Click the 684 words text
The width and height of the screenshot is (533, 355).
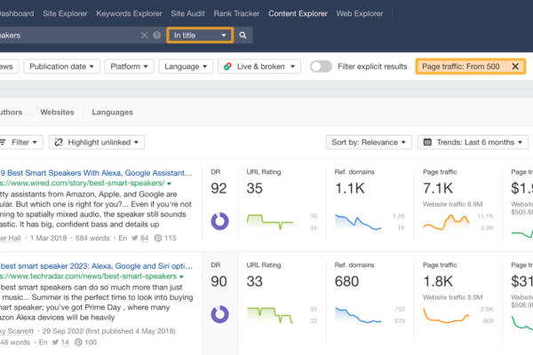tap(92, 238)
